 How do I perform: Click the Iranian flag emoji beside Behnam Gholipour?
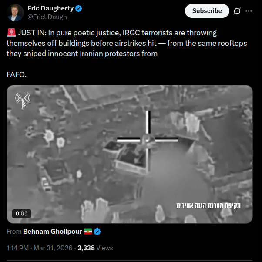[x=88, y=232]
